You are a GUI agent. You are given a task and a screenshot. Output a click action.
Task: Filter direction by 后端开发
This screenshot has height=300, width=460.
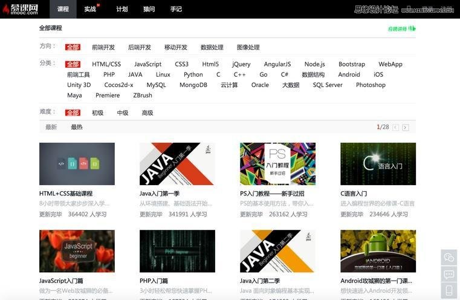coord(140,47)
